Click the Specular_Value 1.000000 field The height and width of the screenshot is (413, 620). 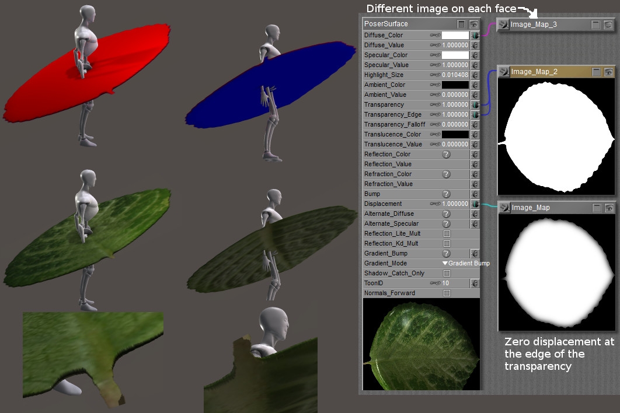455,65
